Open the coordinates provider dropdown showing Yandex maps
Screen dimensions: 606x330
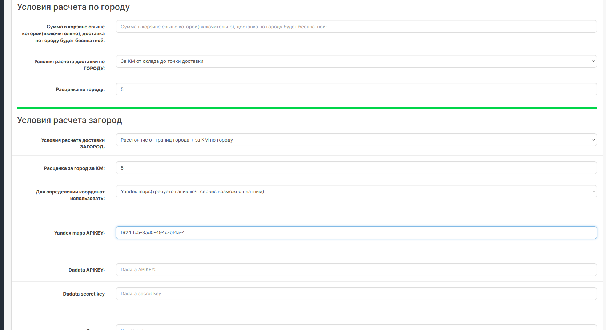[356, 191]
